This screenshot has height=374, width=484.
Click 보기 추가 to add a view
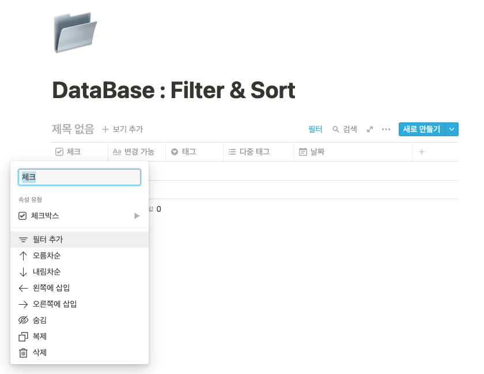tap(122, 129)
